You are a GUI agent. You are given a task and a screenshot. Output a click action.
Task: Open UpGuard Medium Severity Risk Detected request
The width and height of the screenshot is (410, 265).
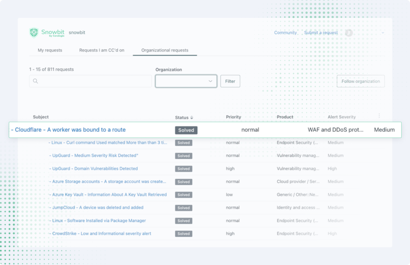click(94, 155)
